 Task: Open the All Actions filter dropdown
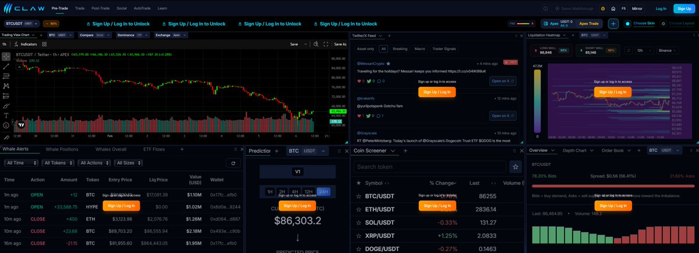coord(95,163)
